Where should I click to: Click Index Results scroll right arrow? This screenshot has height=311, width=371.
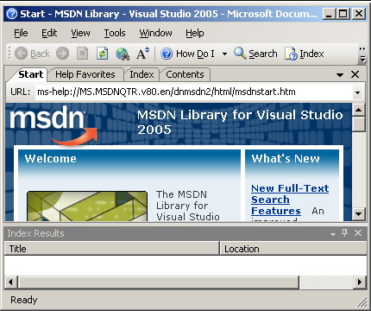(x=360, y=282)
